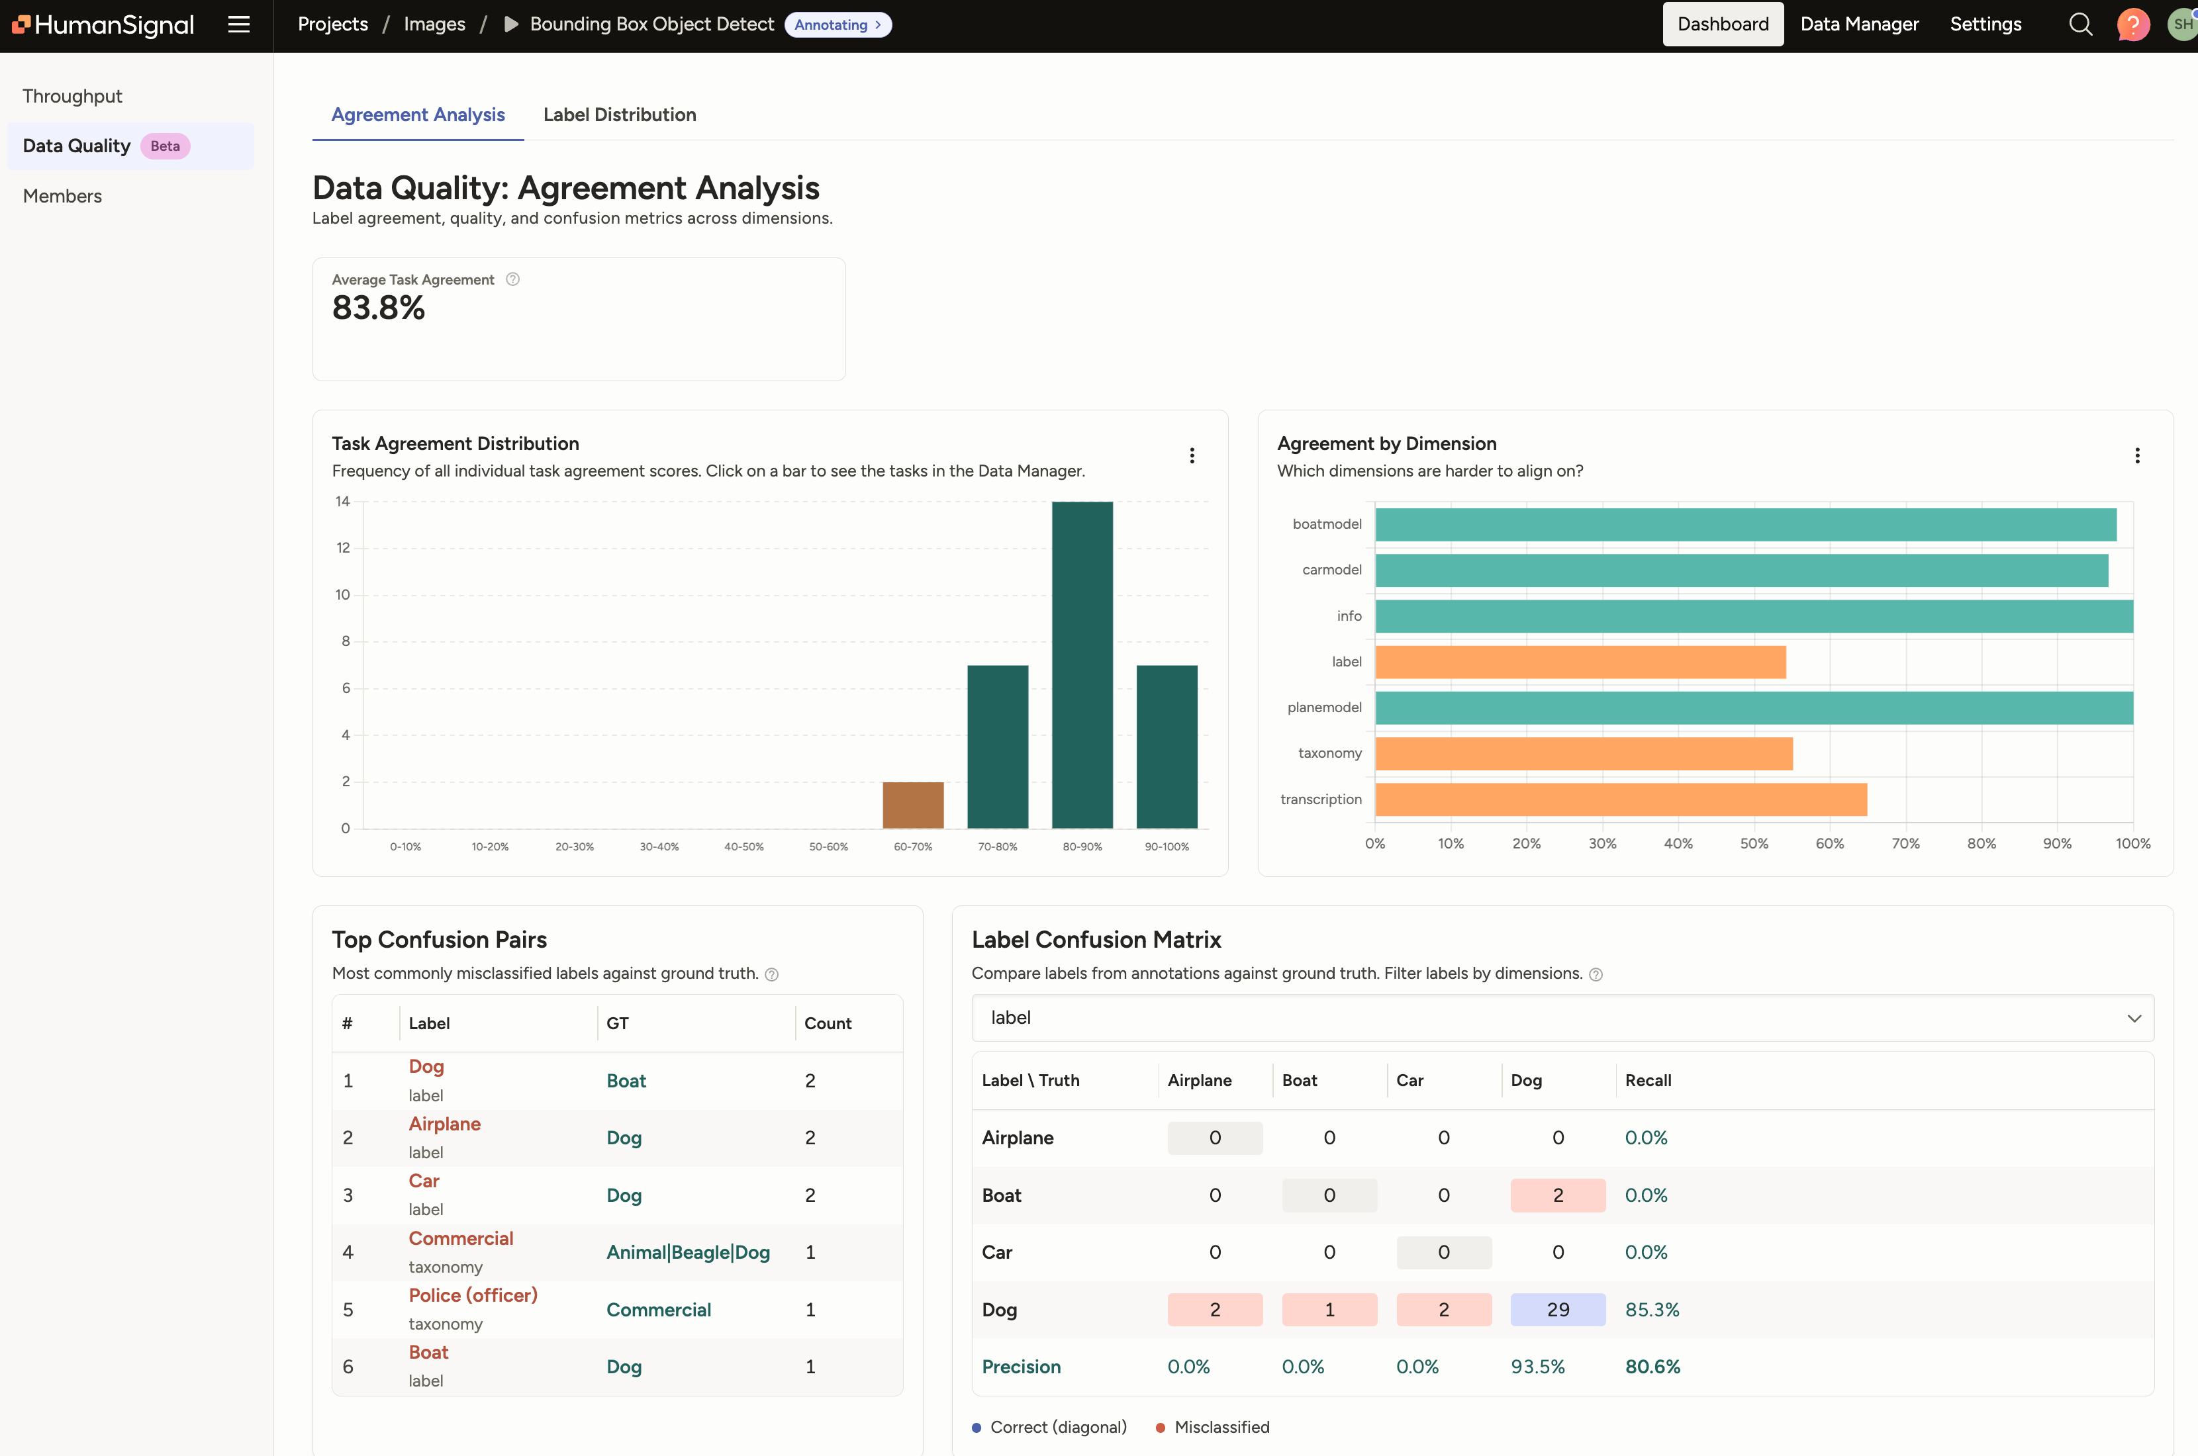Click Boat row Dog cell showing 2
Viewport: 2198px width, 1456px height.
1557,1196
